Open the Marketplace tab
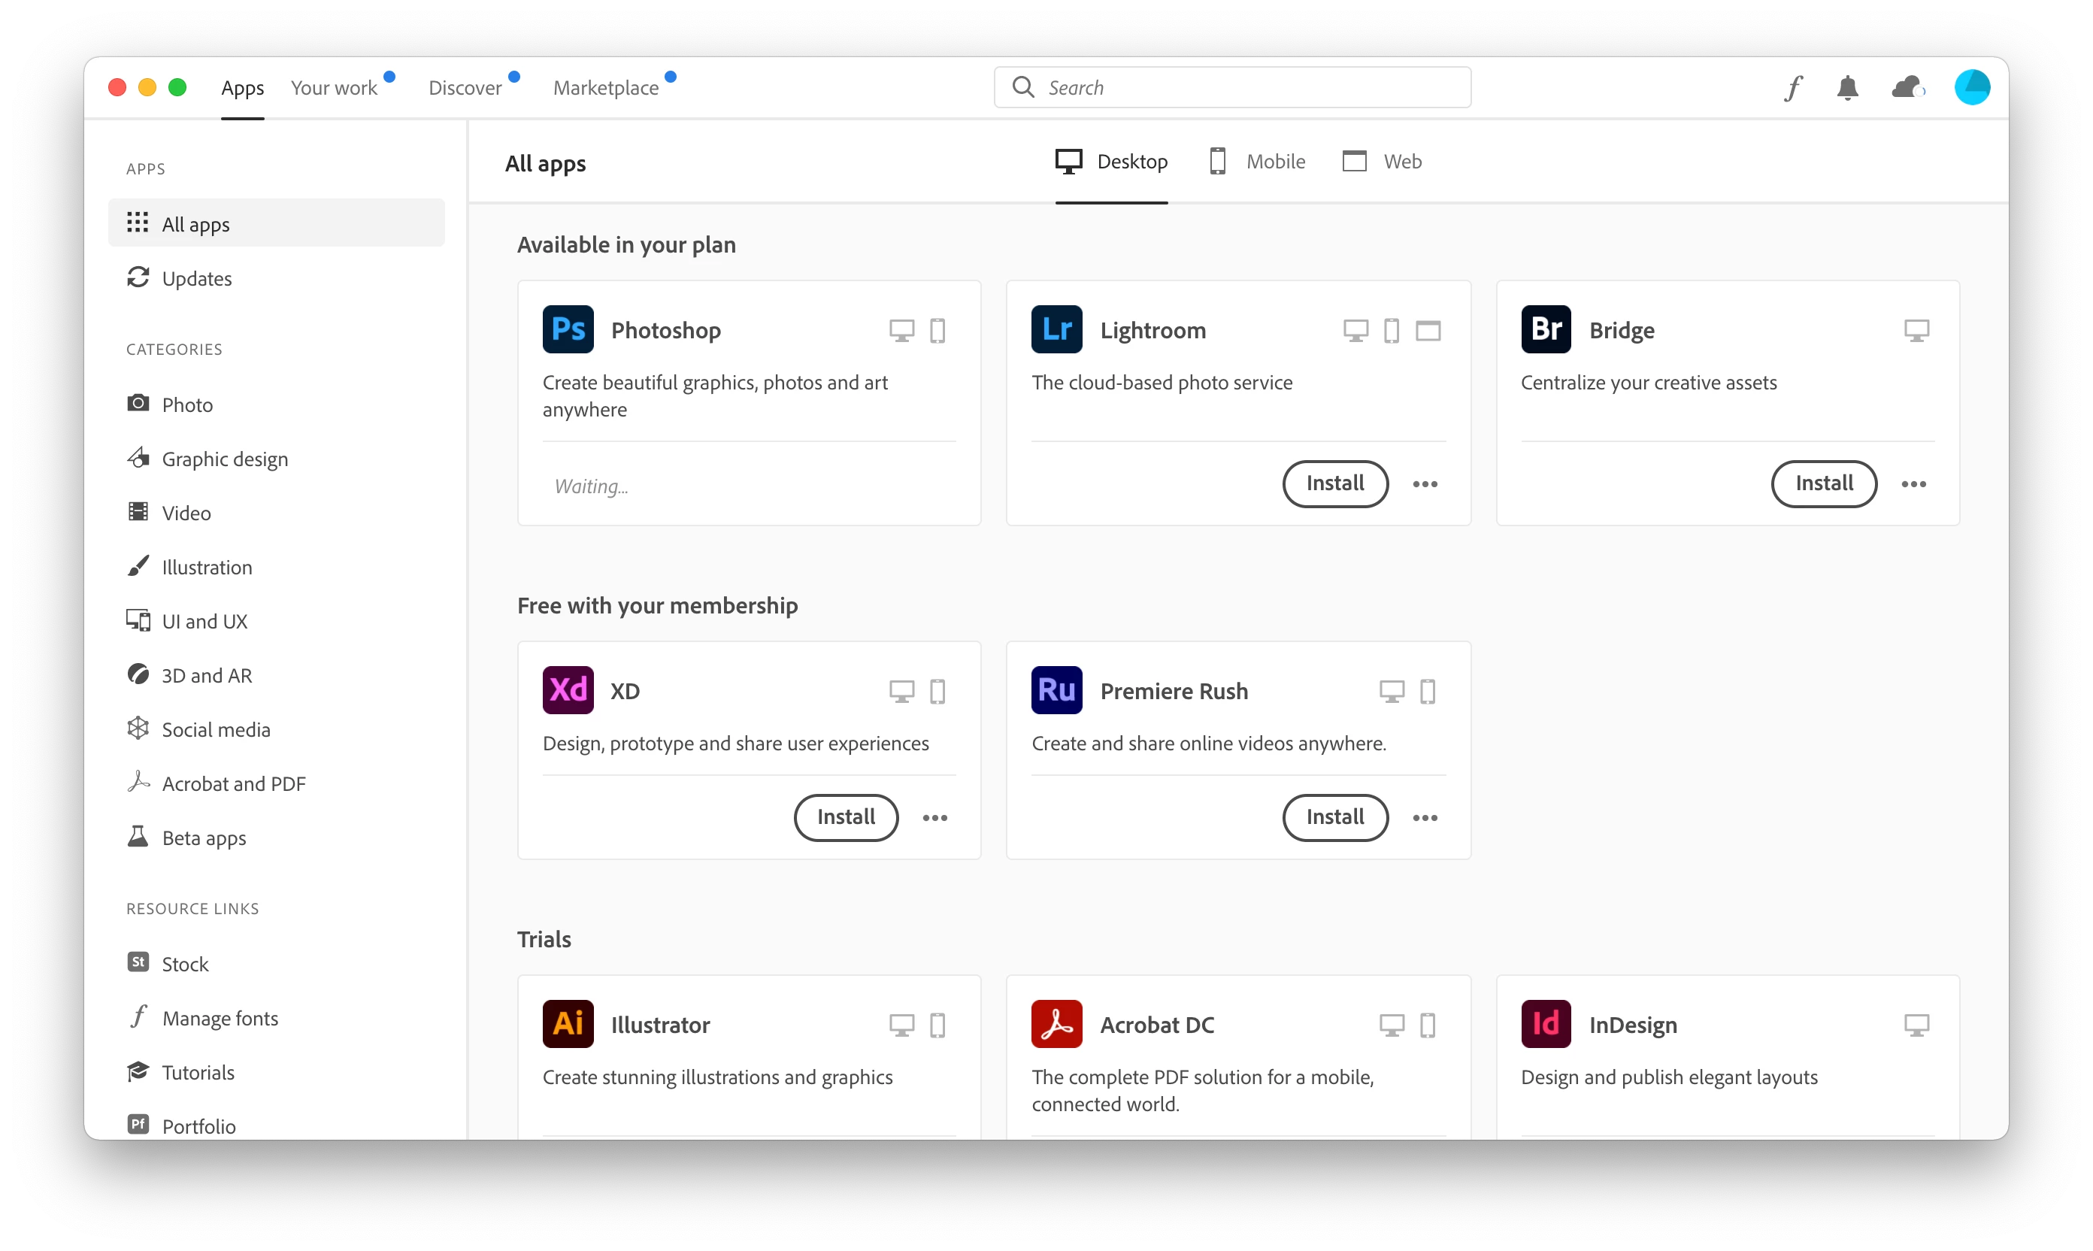Image resolution: width=2093 pixels, height=1251 pixels. (x=605, y=88)
